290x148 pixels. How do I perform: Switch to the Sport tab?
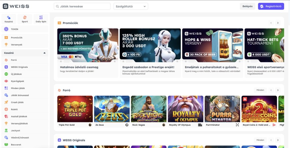pos(25,19)
